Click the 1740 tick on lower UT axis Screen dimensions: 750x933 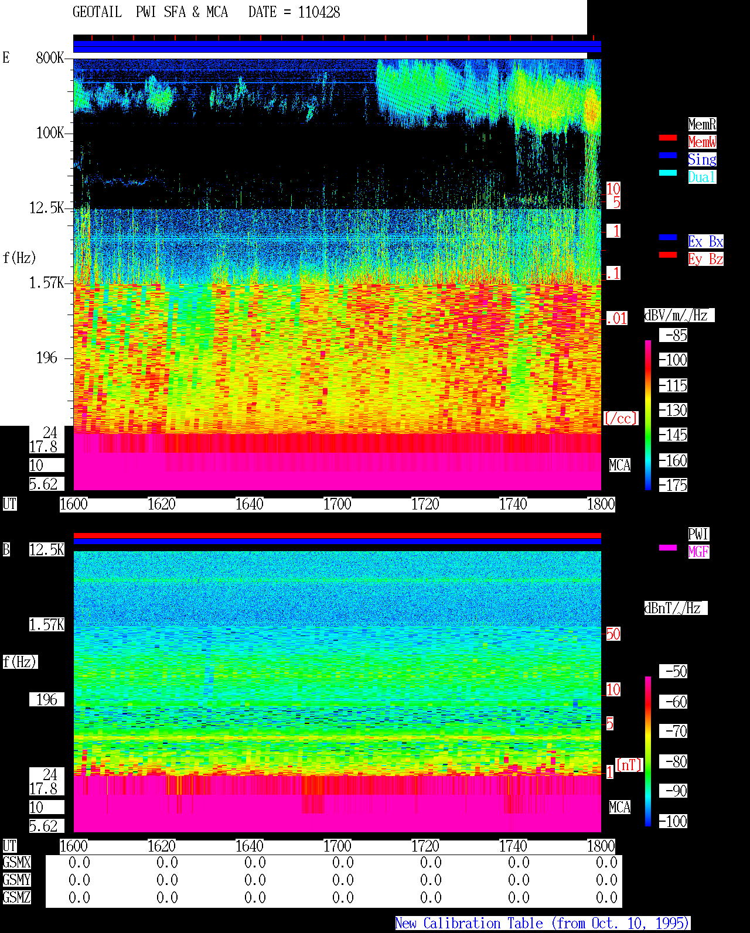[513, 846]
